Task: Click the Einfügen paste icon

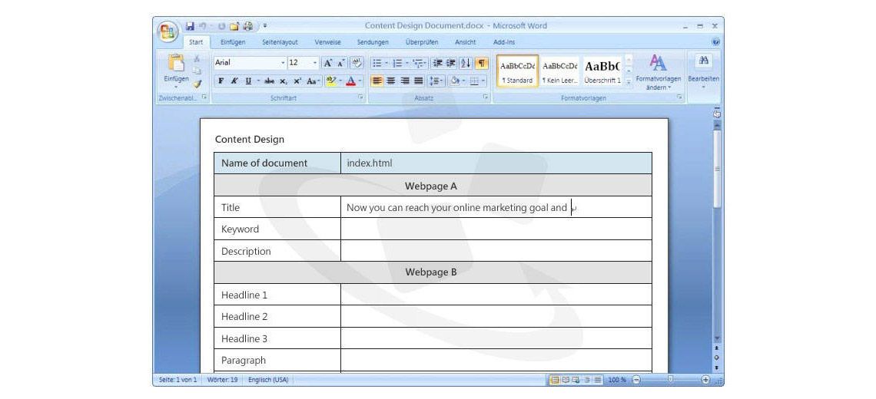Action: click(176, 64)
